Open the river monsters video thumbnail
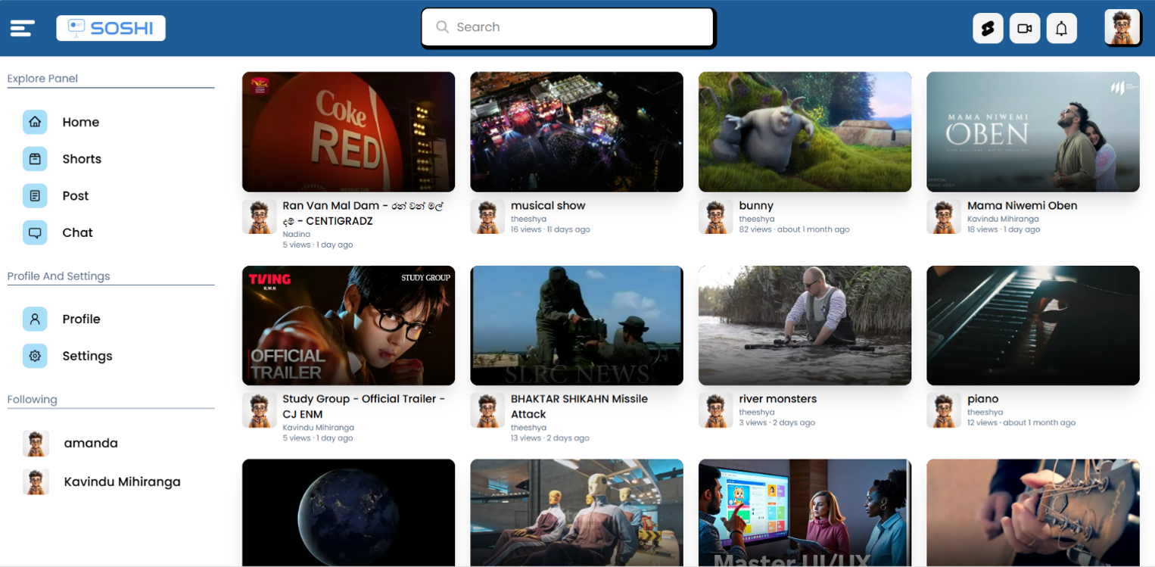 805,326
